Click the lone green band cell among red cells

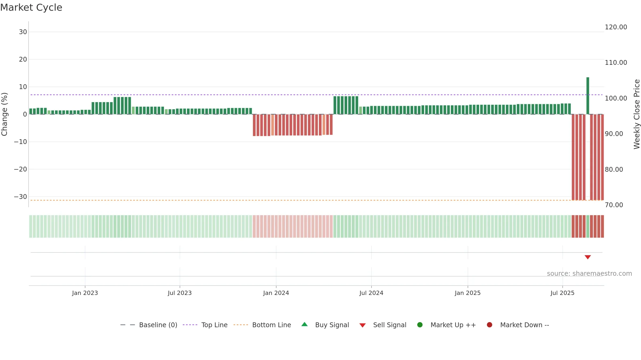pos(588,226)
